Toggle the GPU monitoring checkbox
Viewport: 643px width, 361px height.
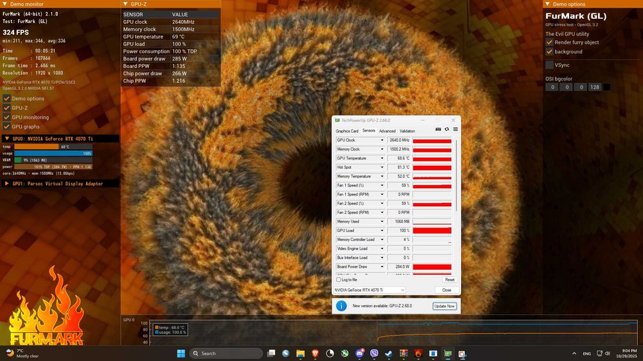pyautogui.click(x=6, y=117)
